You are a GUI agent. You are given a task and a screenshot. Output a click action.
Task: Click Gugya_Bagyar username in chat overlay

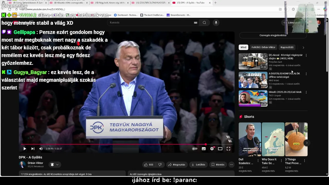pyautogui.click(x=30, y=72)
